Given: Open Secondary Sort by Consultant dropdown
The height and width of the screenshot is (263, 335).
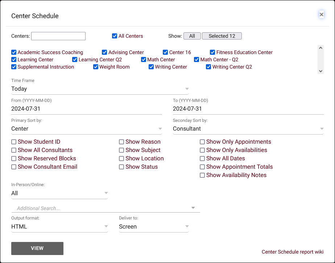Looking at the screenshot, I should click(248, 129).
